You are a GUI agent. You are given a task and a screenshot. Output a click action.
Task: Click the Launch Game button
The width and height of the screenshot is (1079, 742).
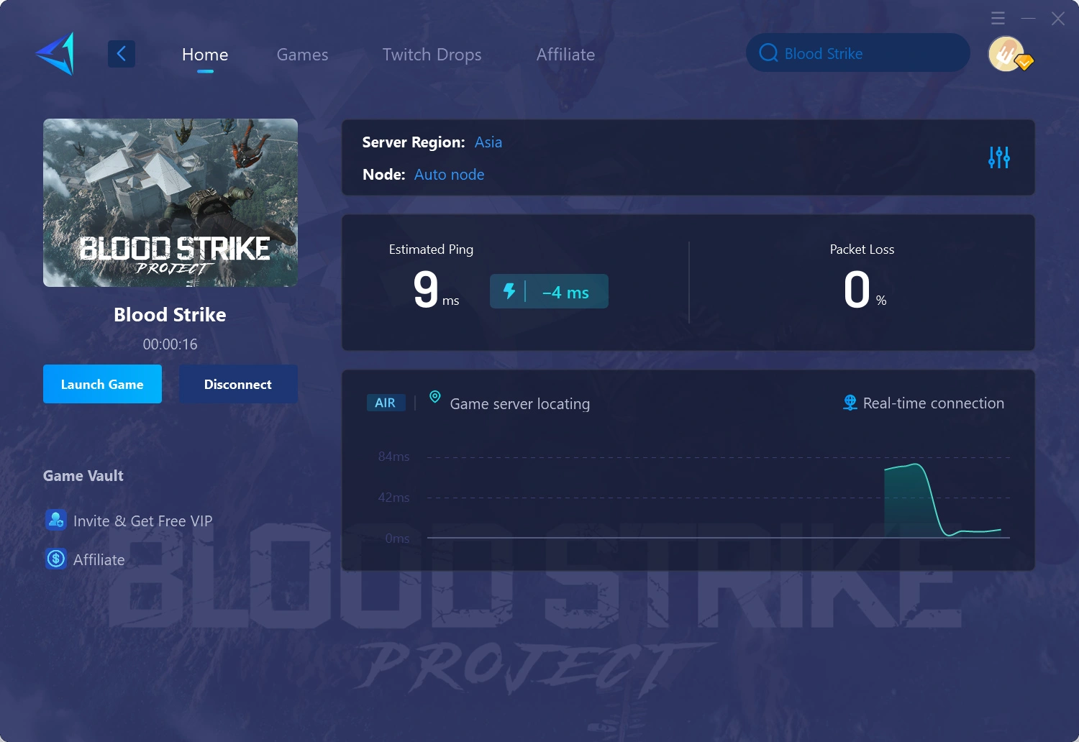(x=102, y=384)
